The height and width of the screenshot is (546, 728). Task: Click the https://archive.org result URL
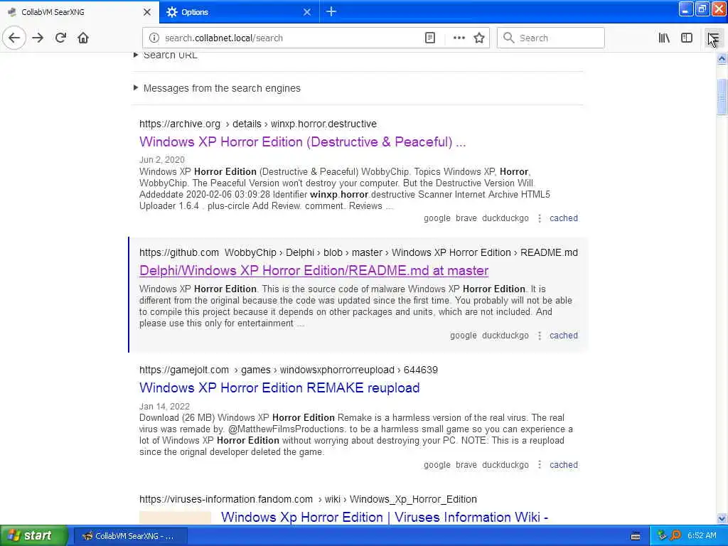click(x=257, y=124)
